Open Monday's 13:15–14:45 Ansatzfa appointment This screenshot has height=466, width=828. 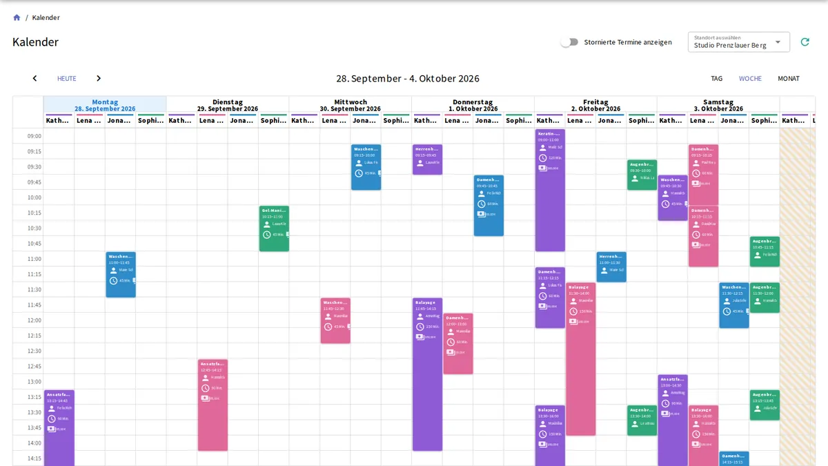59,428
